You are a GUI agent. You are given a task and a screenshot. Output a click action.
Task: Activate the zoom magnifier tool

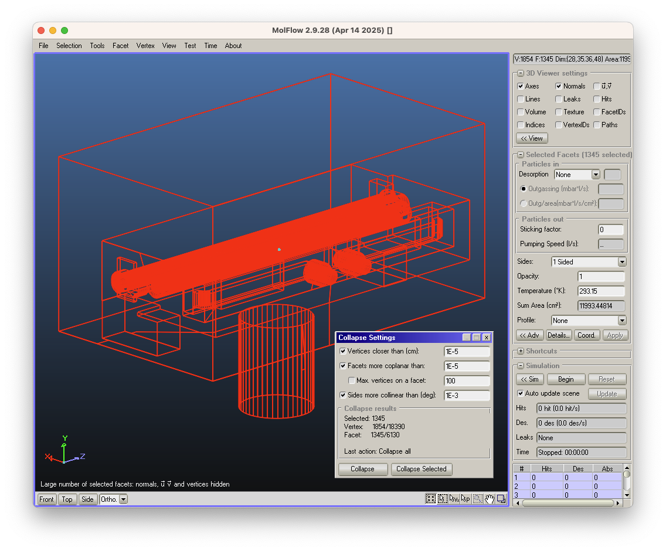pyautogui.click(x=478, y=499)
